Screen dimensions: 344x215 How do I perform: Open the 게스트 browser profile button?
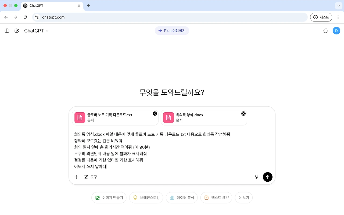321,17
